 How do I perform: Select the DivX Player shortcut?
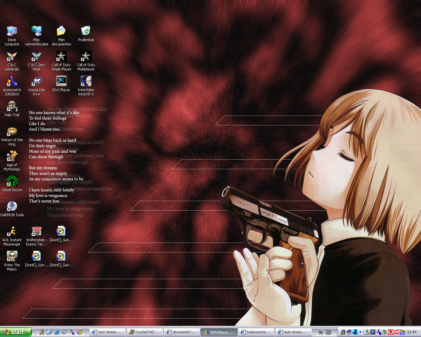tap(61, 84)
